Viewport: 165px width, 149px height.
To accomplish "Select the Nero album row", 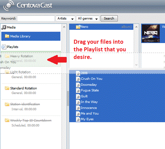I will [101, 27].
